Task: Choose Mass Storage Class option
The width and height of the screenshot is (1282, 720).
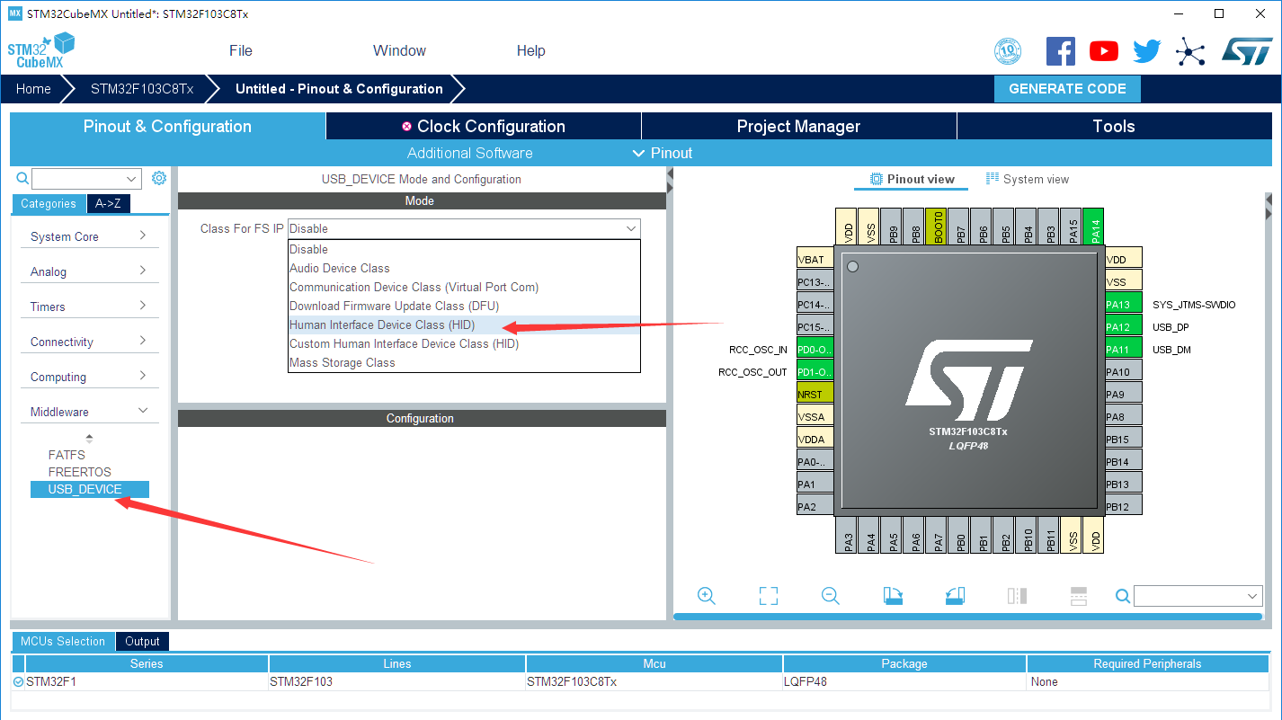Action: click(464, 362)
